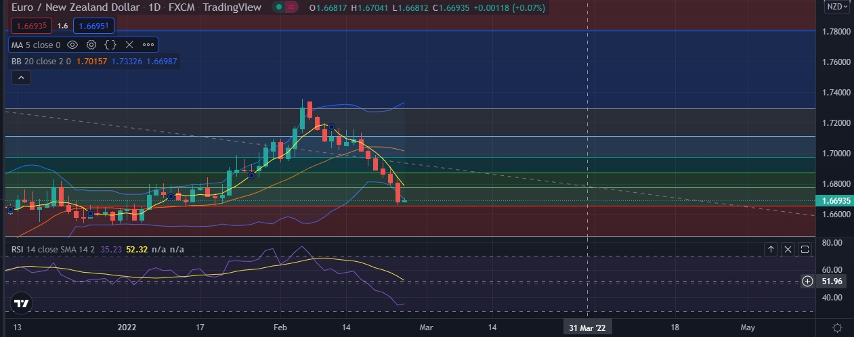This screenshot has width=854, height=337.
Task: Click the 31 Mar '22 date label
Action: tap(588, 328)
